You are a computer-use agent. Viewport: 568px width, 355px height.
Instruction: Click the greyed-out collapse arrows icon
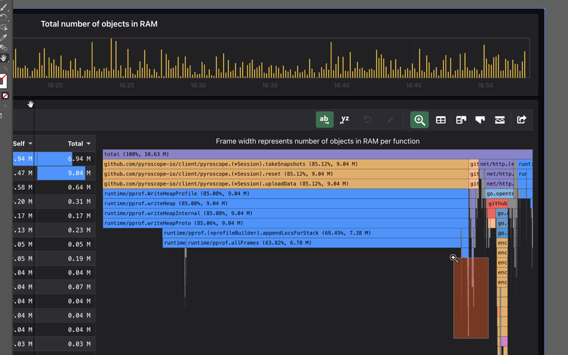click(390, 120)
